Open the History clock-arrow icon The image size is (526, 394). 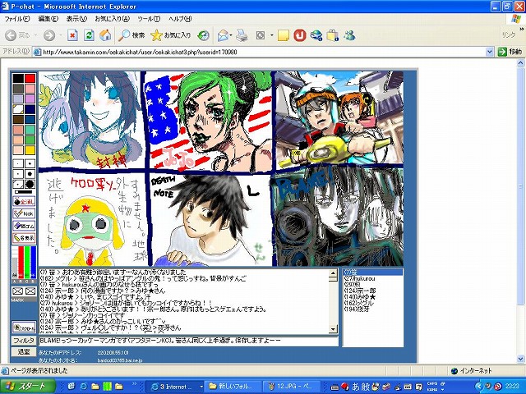[x=203, y=35]
